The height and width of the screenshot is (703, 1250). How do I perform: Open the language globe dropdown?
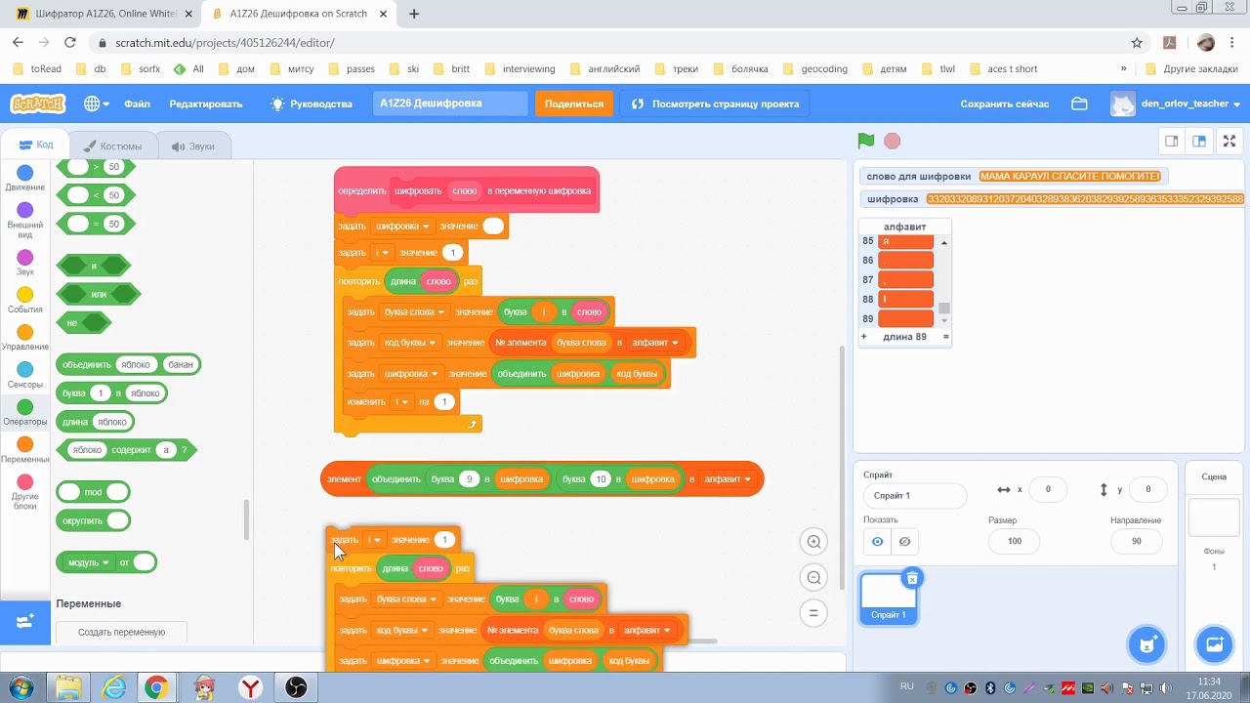97,103
